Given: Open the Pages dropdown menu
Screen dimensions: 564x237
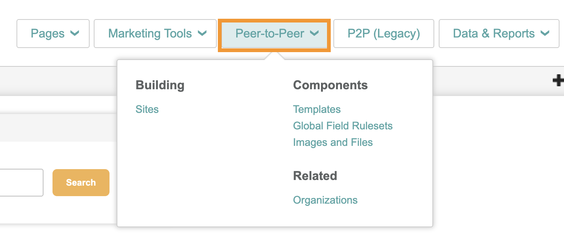Looking at the screenshot, I should 48,34.
